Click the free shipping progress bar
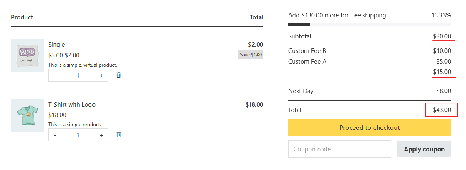The width and height of the screenshot is (466, 170). click(x=369, y=25)
